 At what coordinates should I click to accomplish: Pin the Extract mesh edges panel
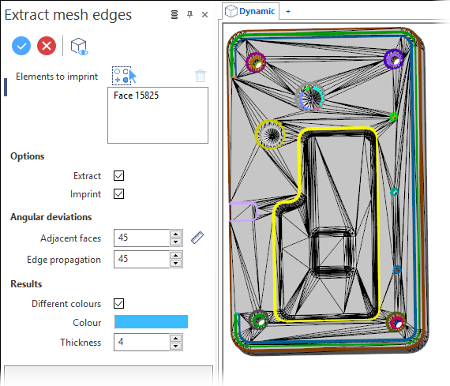189,14
